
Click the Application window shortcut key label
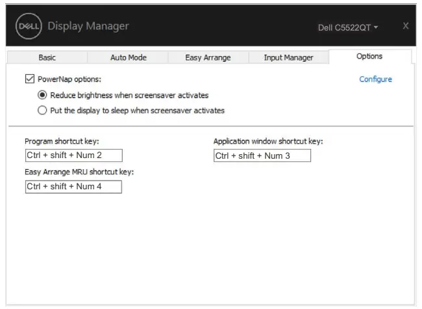coord(268,141)
